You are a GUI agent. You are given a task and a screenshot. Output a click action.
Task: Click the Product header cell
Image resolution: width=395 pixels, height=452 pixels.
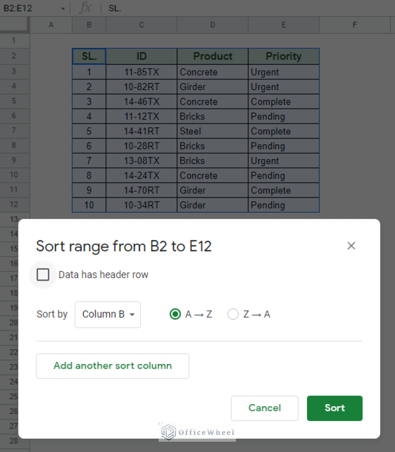212,57
